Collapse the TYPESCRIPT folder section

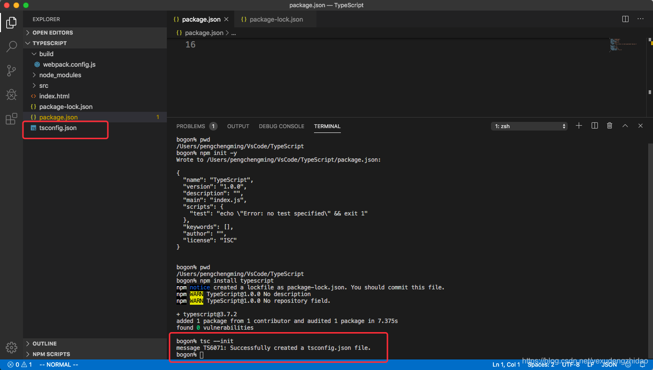point(95,43)
